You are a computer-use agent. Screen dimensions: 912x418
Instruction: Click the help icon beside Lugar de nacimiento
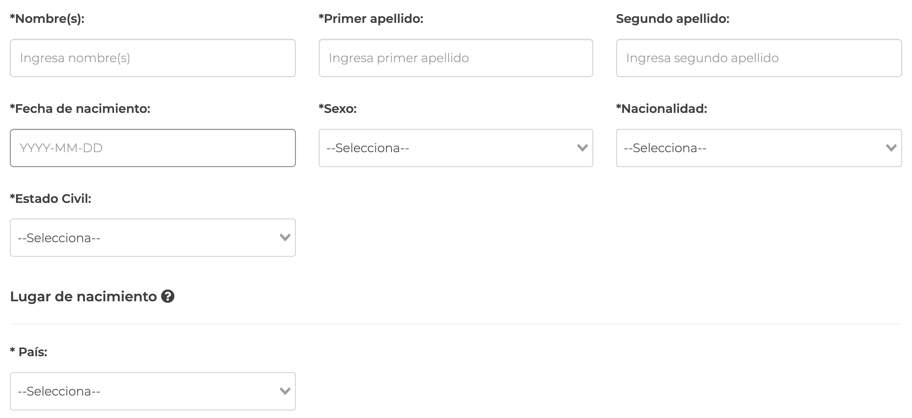coord(168,296)
